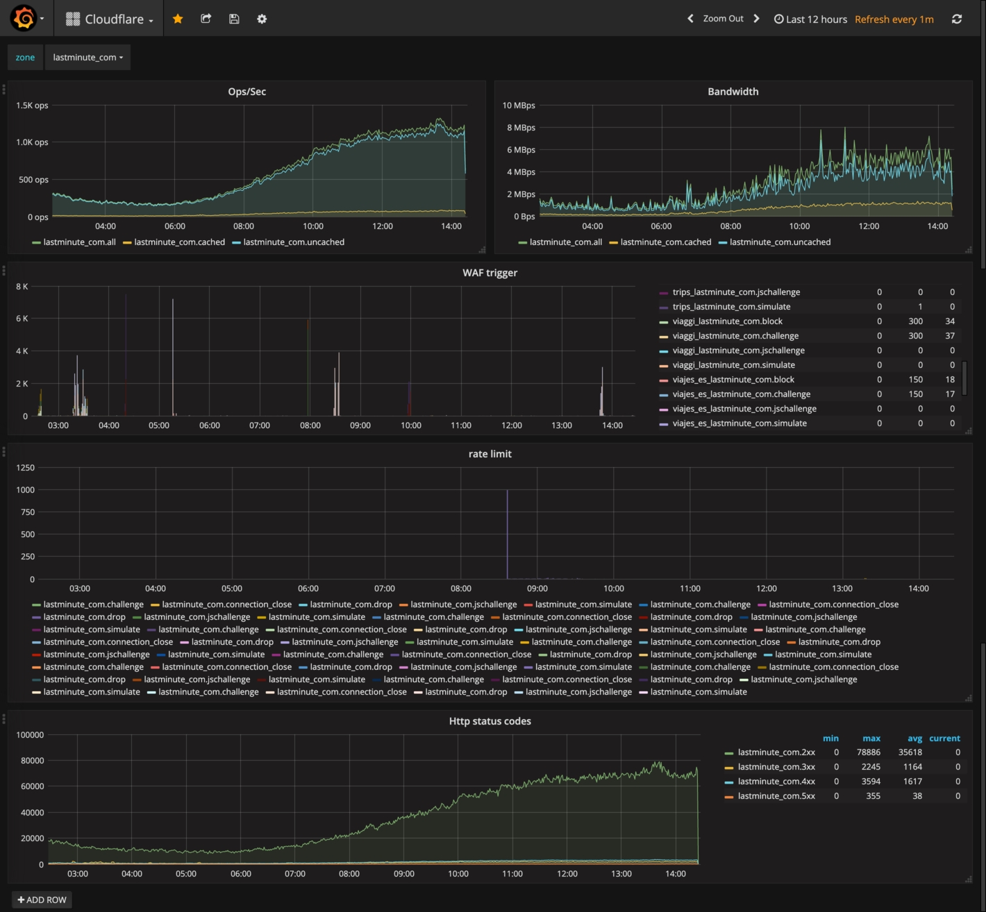The image size is (986, 912).
Task: Open the Cloudflare dashboard picker dropdown
Action: [x=110, y=19]
